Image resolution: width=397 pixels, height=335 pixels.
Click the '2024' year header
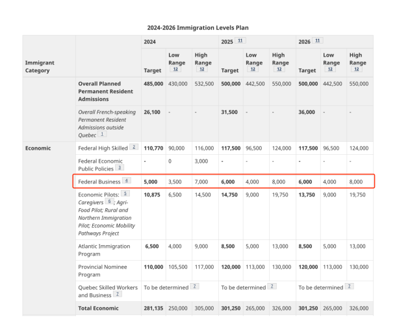149,42
